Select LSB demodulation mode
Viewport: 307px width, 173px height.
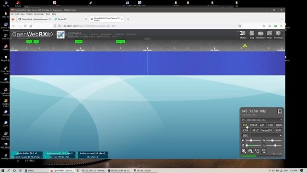(x=270, y=125)
